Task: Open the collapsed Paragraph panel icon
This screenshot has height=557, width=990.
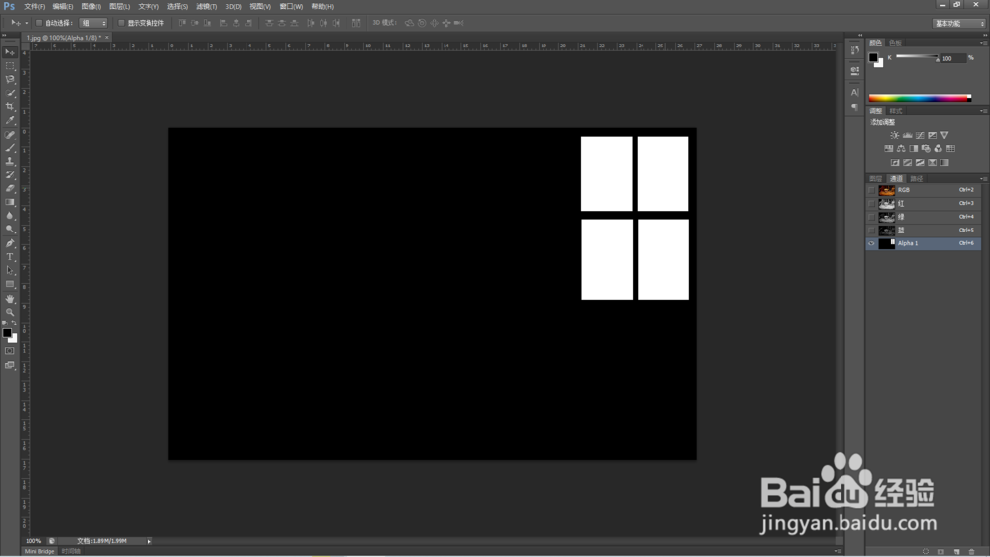Action: pyautogui.click(x=855, y=107)
